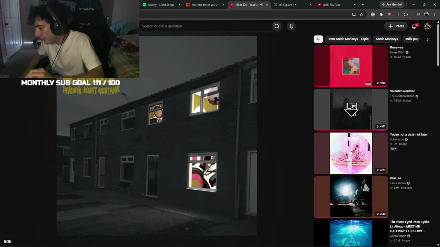Close the Explore / X tab
The height and width of the screenshot is (247, 440).
311,5
